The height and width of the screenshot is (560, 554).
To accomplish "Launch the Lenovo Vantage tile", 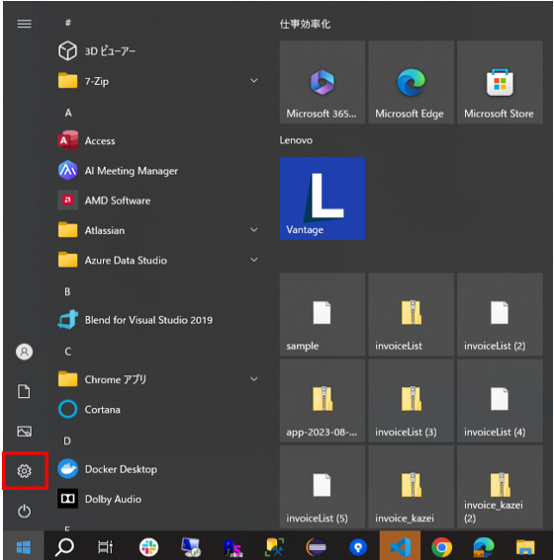I will (323, 199).
